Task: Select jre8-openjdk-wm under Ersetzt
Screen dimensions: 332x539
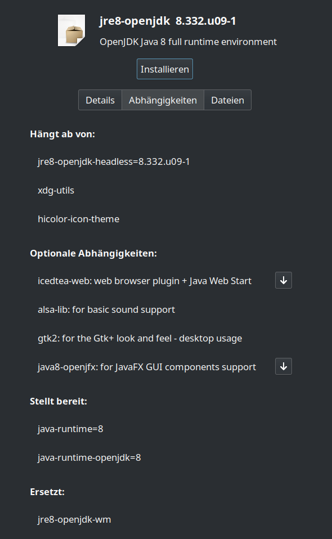Action: coord(74,519)
